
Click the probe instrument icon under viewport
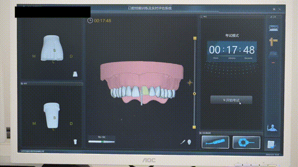(x=183, y=142)
